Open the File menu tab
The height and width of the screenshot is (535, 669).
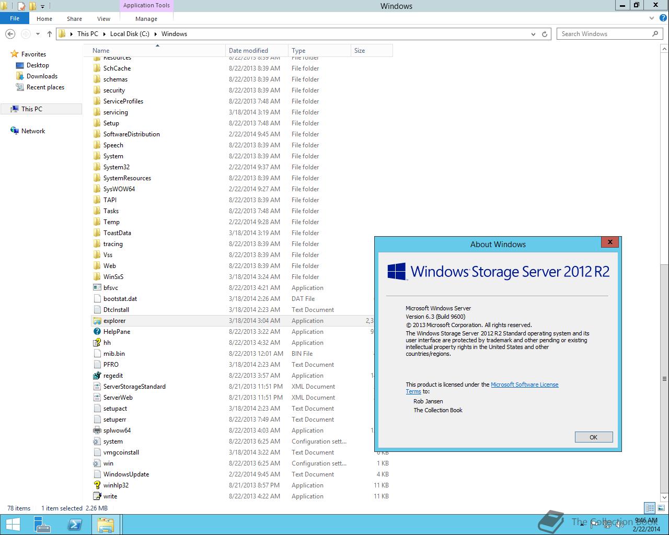click(x=15, y=18)
